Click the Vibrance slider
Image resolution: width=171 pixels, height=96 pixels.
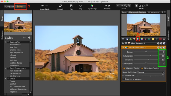(x=146, y=59)
